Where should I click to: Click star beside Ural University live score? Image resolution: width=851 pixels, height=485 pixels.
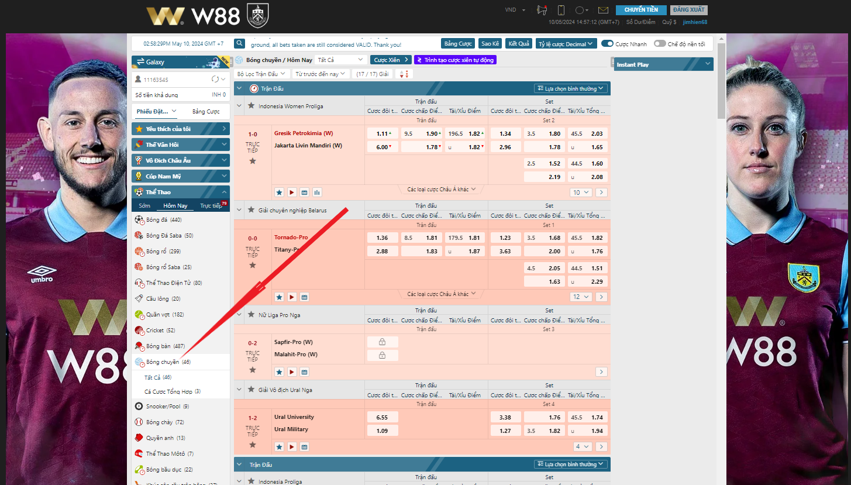(253, 445)
